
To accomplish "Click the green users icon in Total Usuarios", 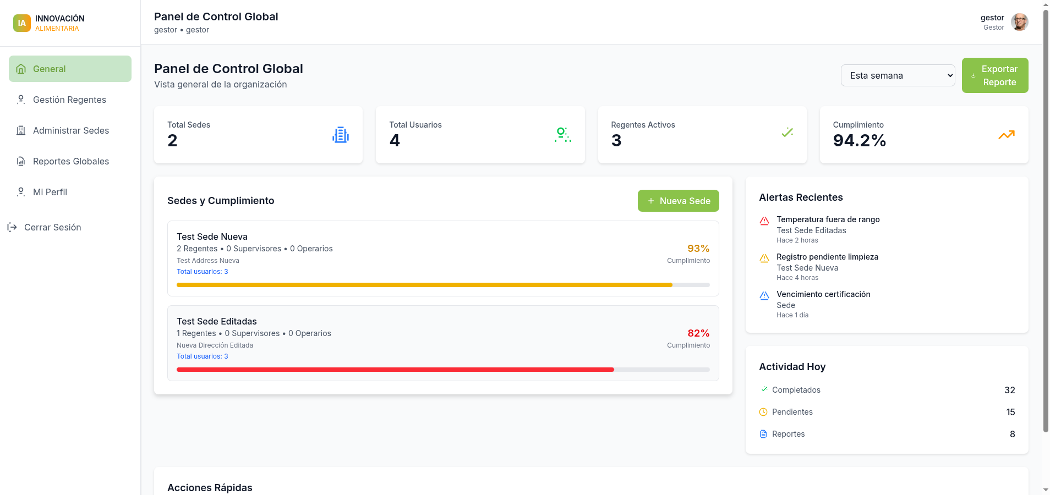I will click(562, 135).
